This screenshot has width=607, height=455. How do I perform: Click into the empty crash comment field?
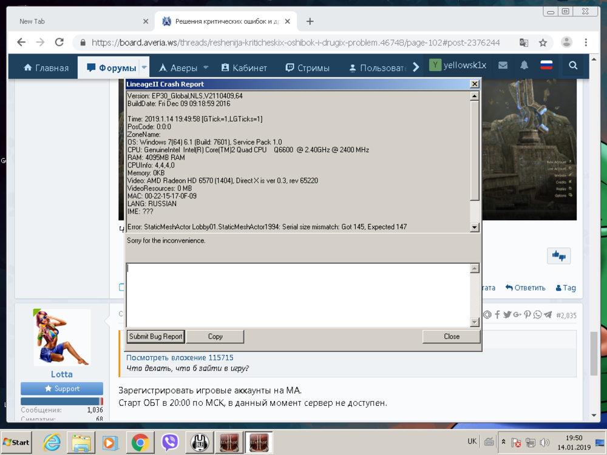click(297, 294)
